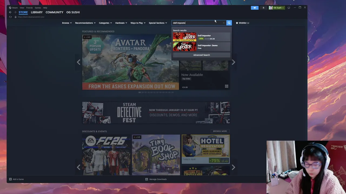The width and height of the screenshot is (346, 194).
Task: Click the Top Seller tag
Action: (186, 79)
